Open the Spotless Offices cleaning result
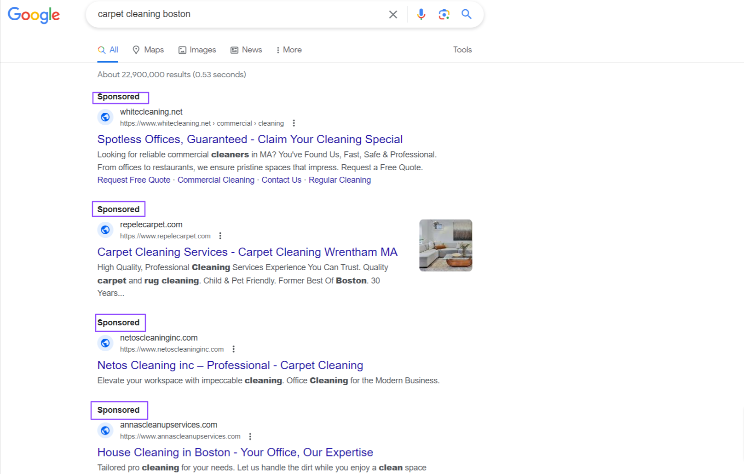This screenshot has width=744, height=474. (x=250, y=139)
